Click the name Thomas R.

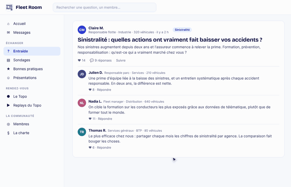click(97, 130)
